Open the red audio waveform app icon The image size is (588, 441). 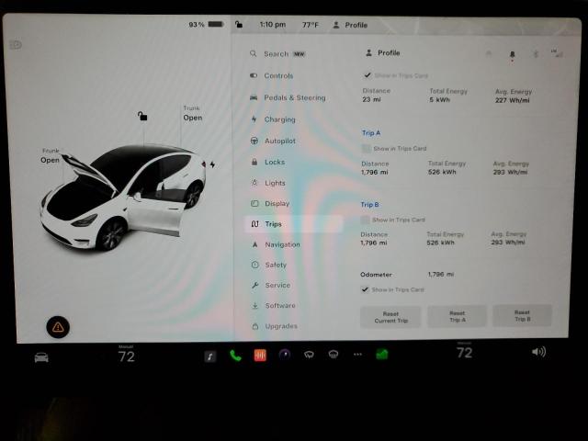(x=260, y=355)
